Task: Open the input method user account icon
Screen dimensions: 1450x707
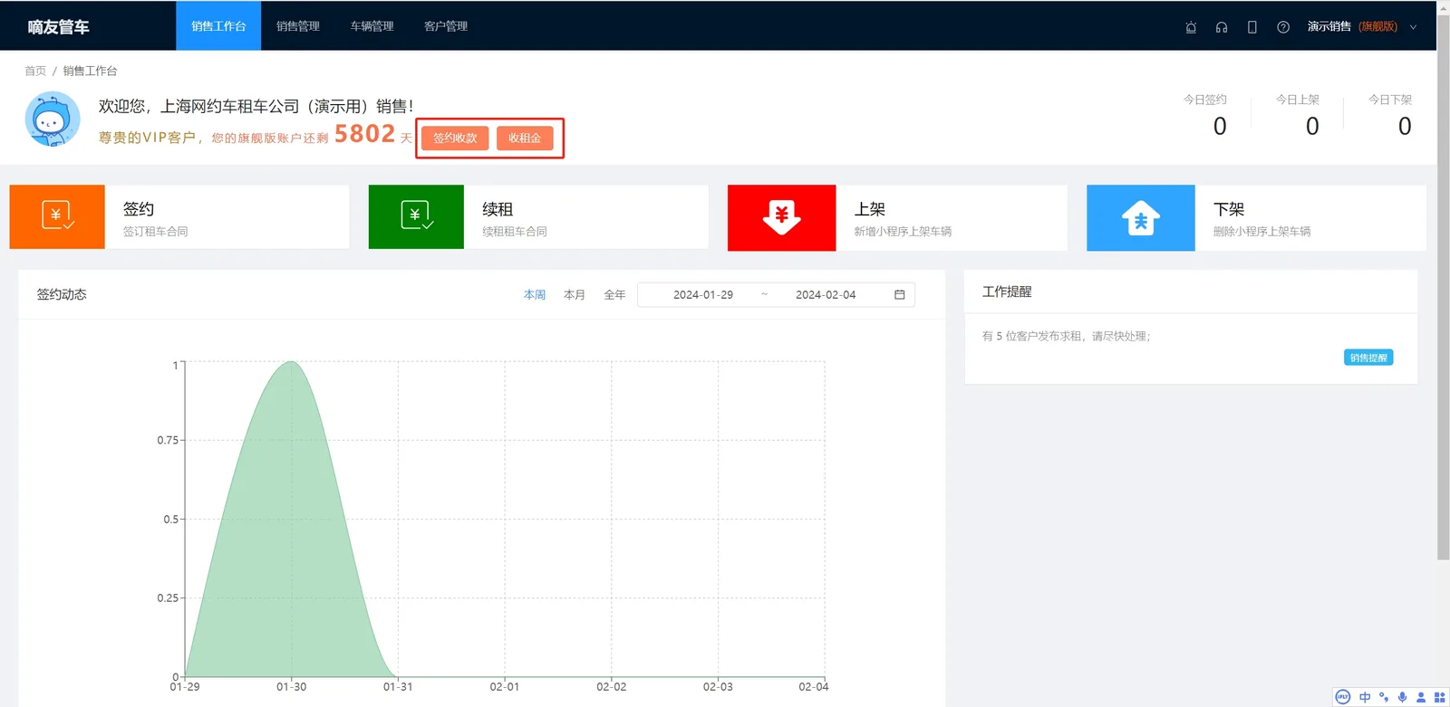Action: (1421, 697)
